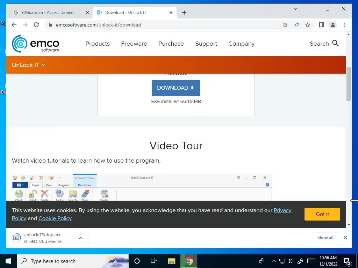Click the video tour screenshot thumbnail

point(142,187)
